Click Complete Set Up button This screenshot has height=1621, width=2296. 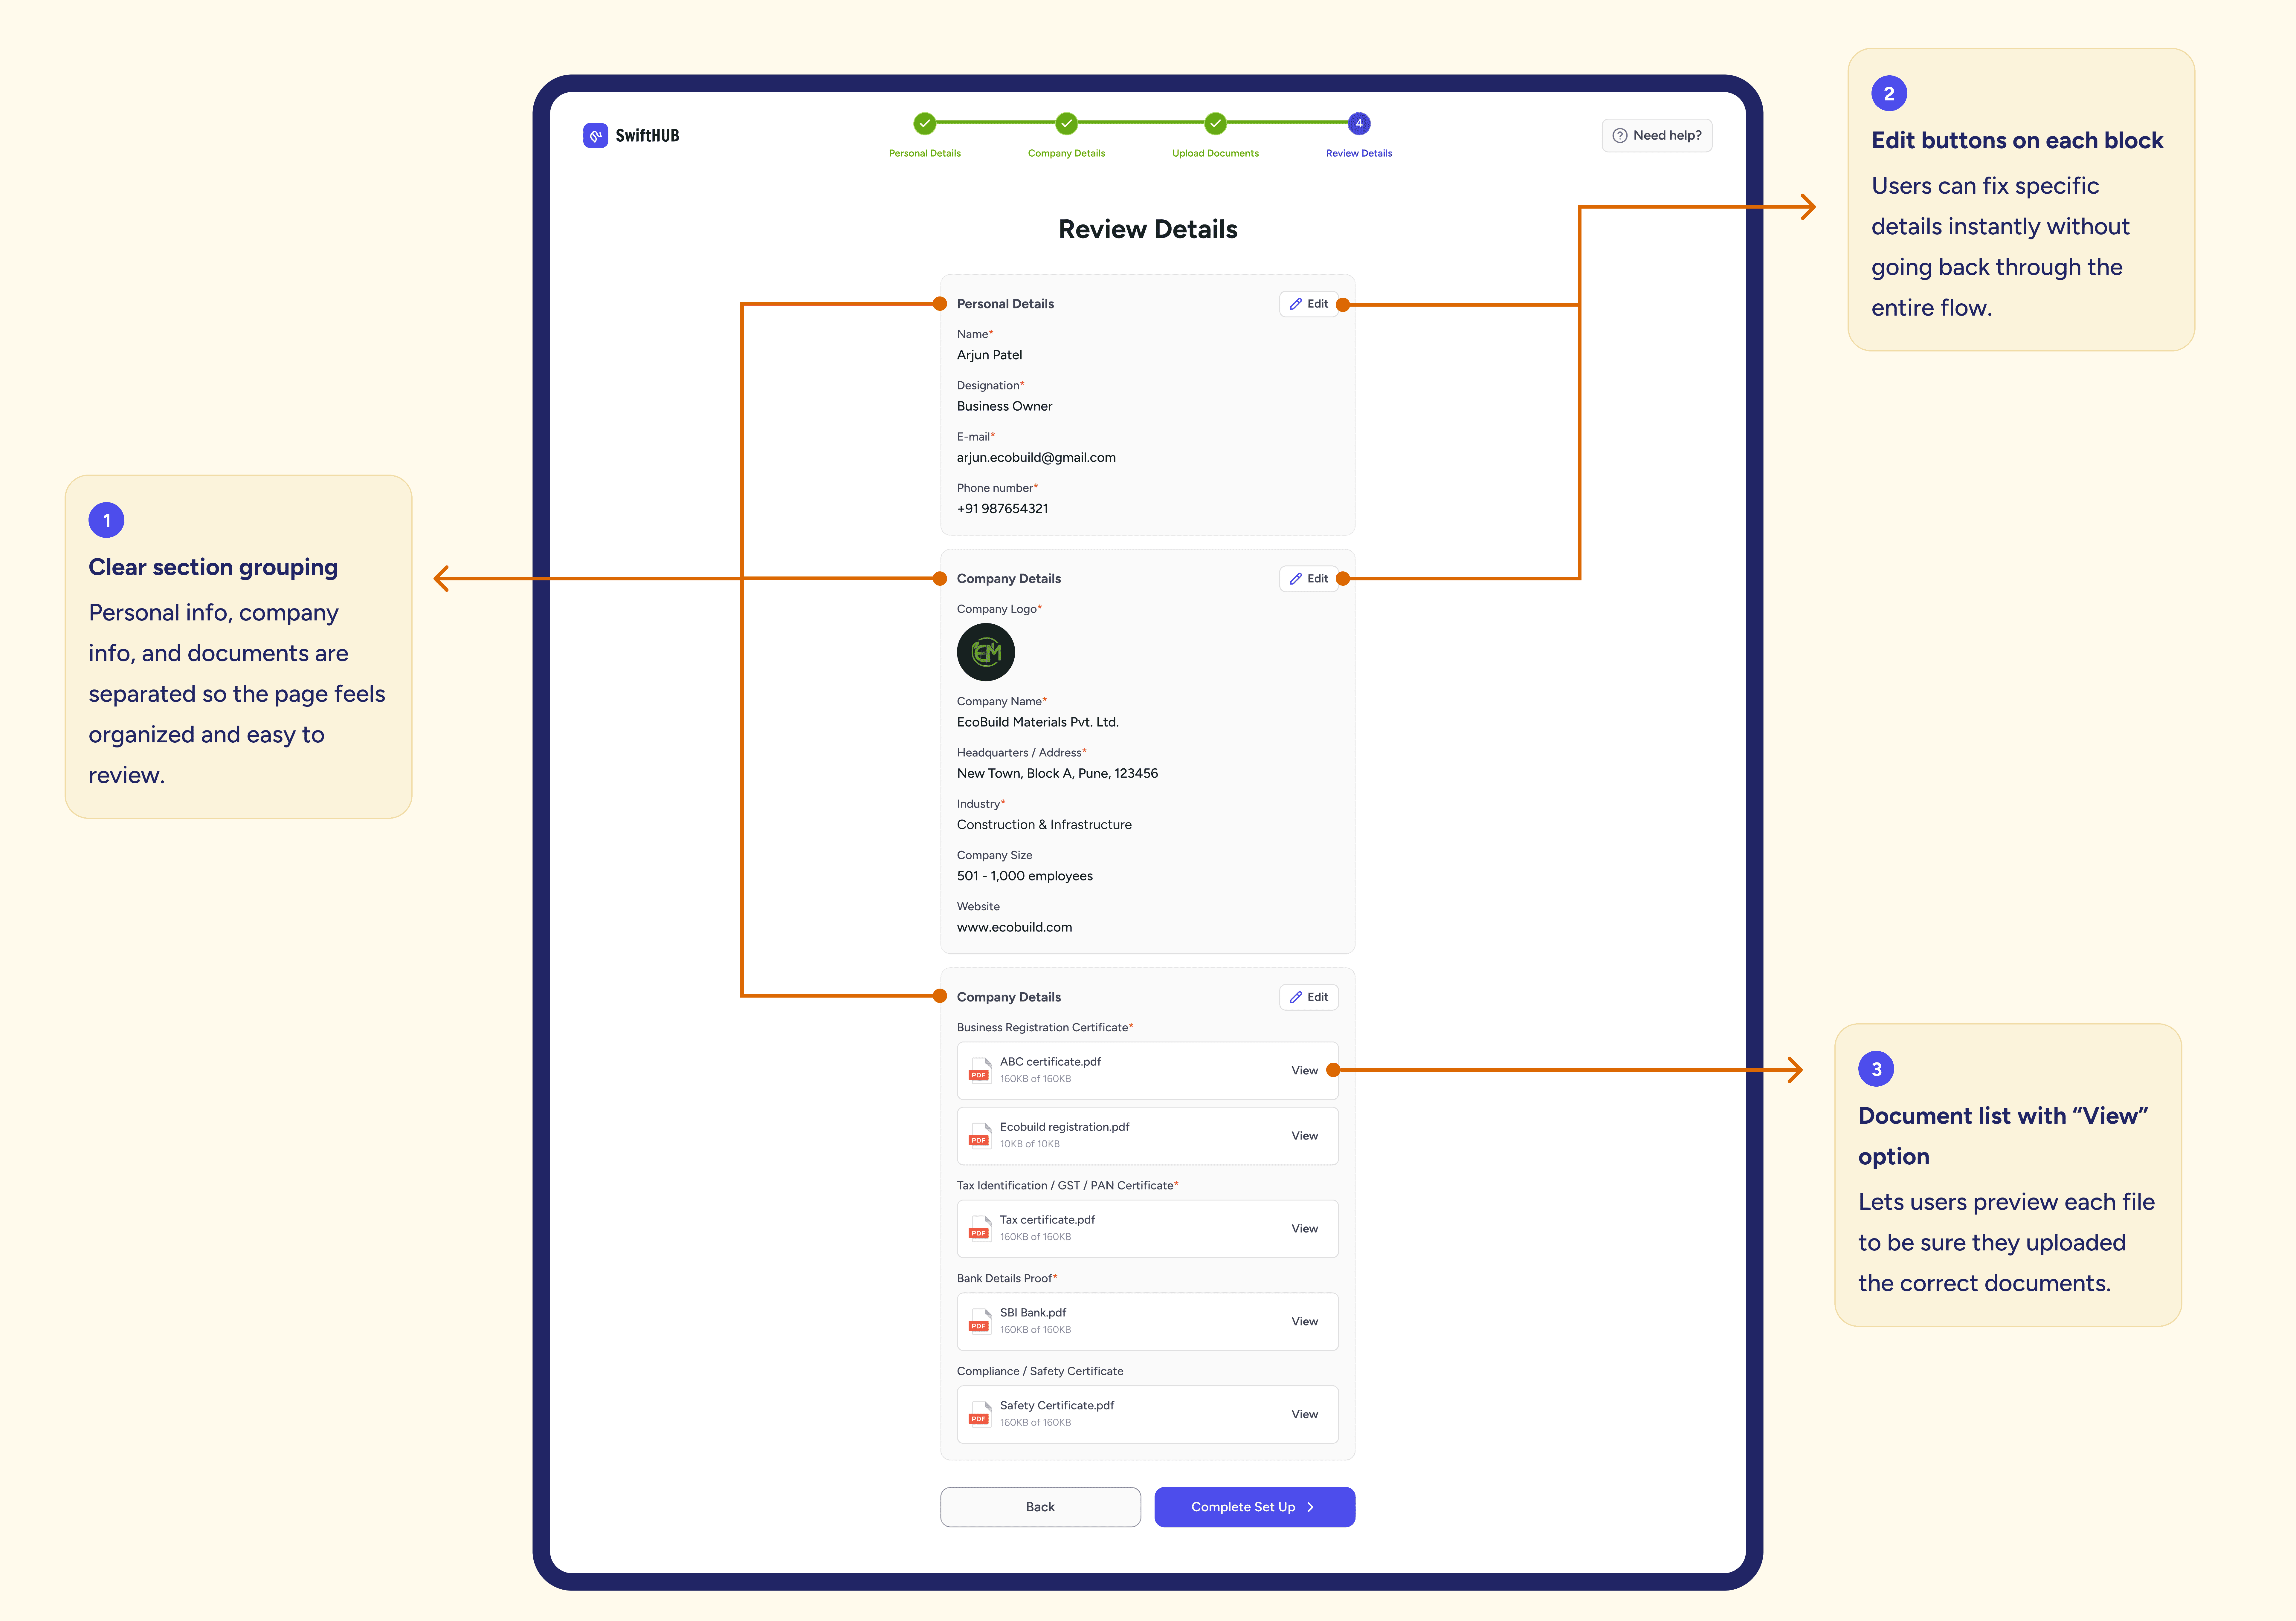[x=1254, y=1507]
